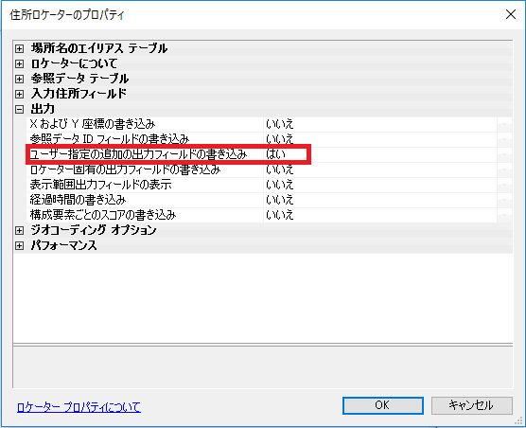Open dropdown for 構成要素ごとのスコアの書き込み
This screenshot has height=428, width=526.
(x=504, y=215)
